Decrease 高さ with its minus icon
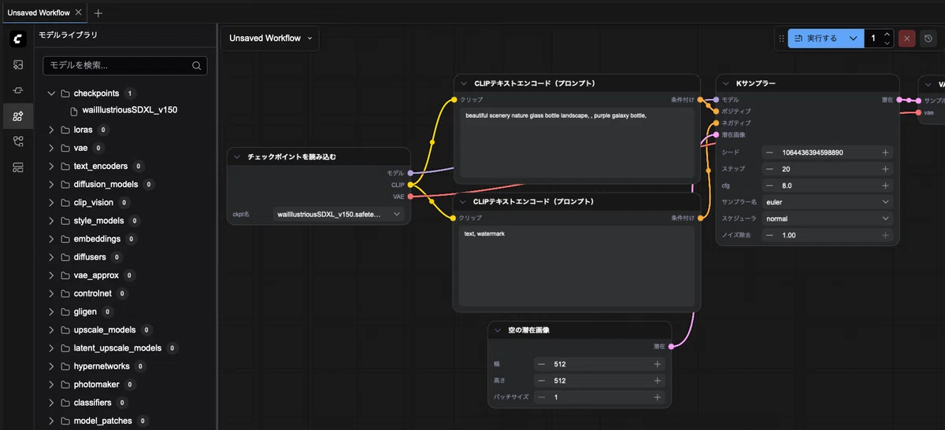The image size is (945, 430). [541, 380]
